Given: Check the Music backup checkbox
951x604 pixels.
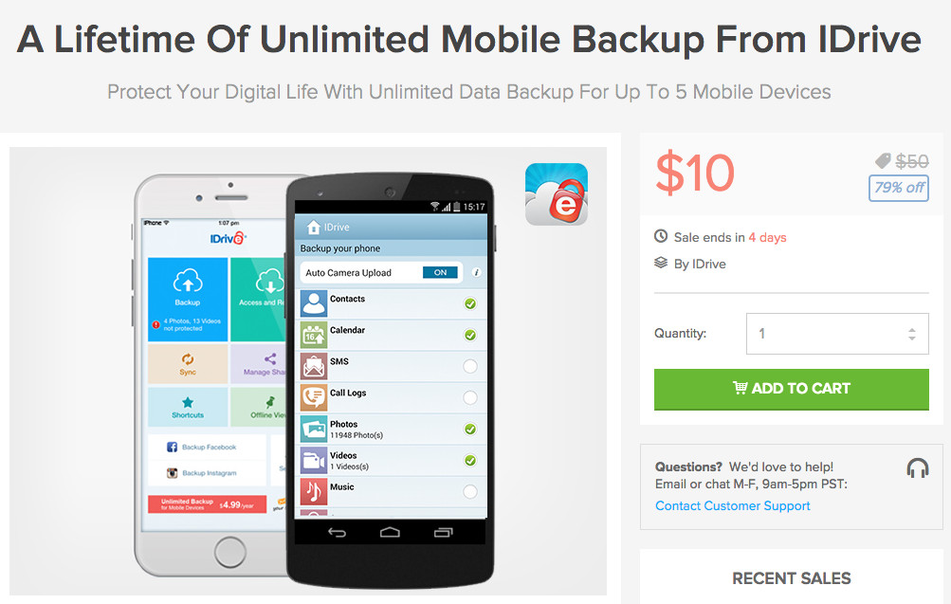Looking at the screenshot, I should tap(470, 492).
